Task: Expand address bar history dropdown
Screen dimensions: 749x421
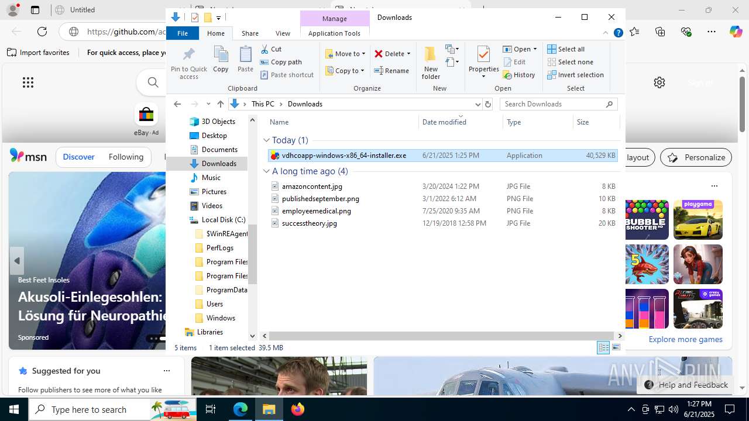Action: 477,104
